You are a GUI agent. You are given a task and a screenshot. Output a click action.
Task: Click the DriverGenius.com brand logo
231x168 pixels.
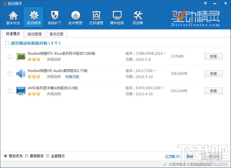(x=196, y=18)
